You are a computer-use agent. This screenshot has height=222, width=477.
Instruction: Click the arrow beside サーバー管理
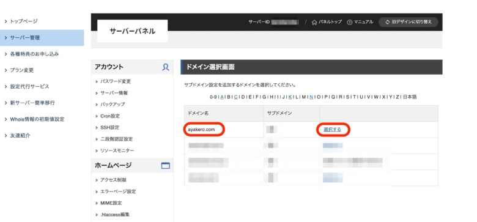pyautogui.click(x=6, y=38)
